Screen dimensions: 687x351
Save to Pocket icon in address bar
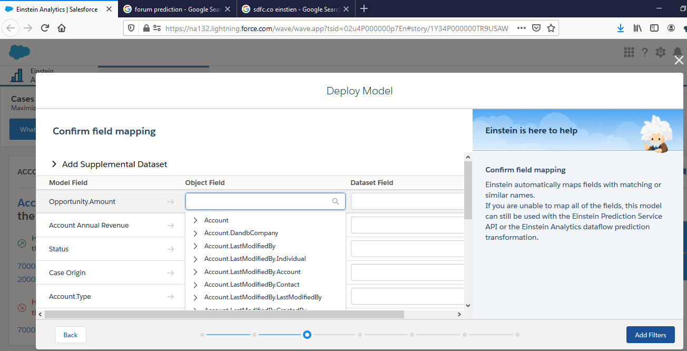tap(536, 28)
